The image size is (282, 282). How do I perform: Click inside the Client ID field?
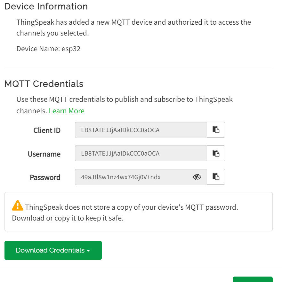[141, 130]
